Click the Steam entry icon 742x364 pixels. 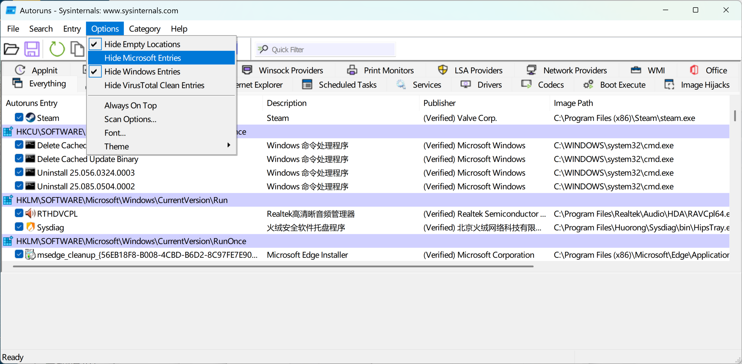[30, 118]
